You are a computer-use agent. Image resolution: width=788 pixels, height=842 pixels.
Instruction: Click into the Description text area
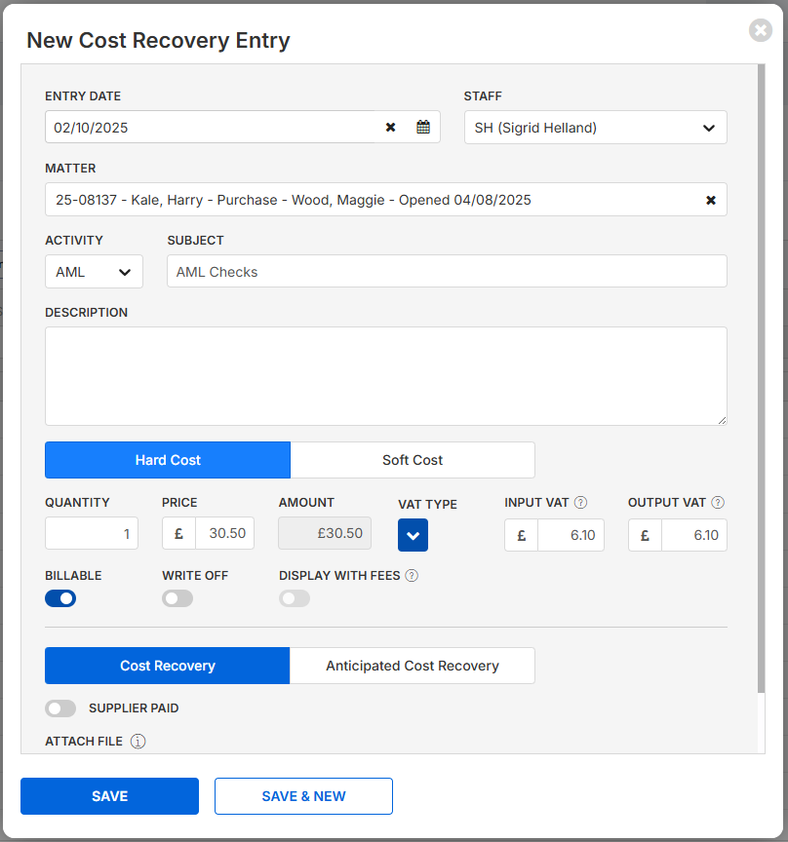click(x=385, y=376)
